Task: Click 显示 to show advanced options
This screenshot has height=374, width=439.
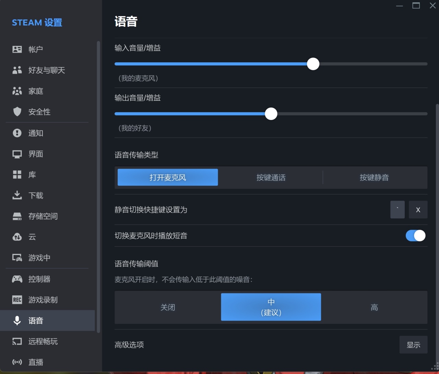Action: click(x=413, y=345)
